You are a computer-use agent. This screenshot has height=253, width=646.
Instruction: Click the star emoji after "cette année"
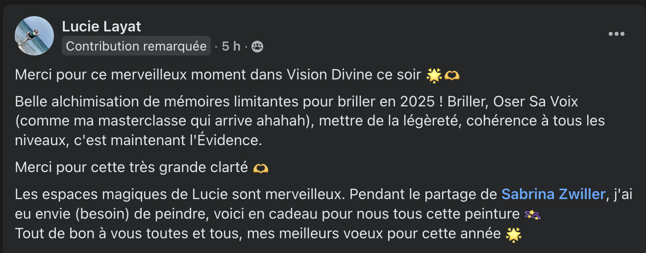(514, 234)
